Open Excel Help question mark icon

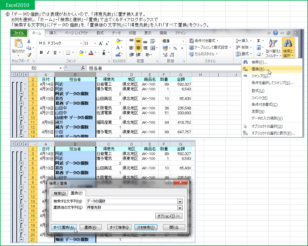[x=275, y=33]
